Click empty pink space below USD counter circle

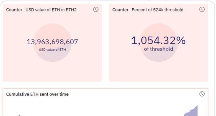(x=52, y=72)
